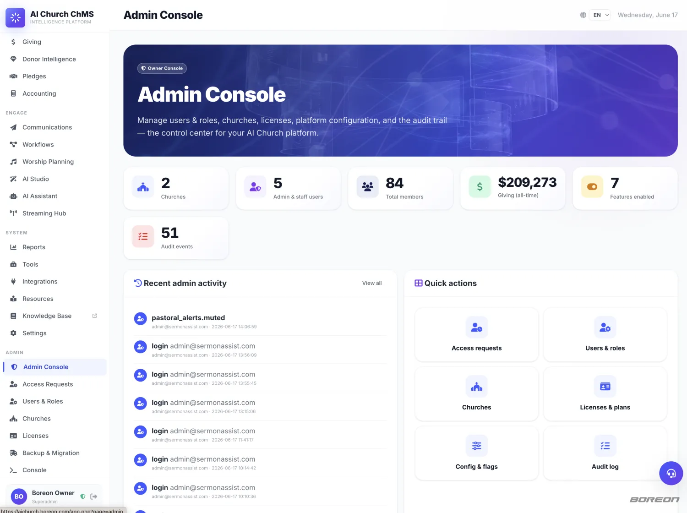
Task: Open the Features enabled stat card
Action: coord(625,188)
